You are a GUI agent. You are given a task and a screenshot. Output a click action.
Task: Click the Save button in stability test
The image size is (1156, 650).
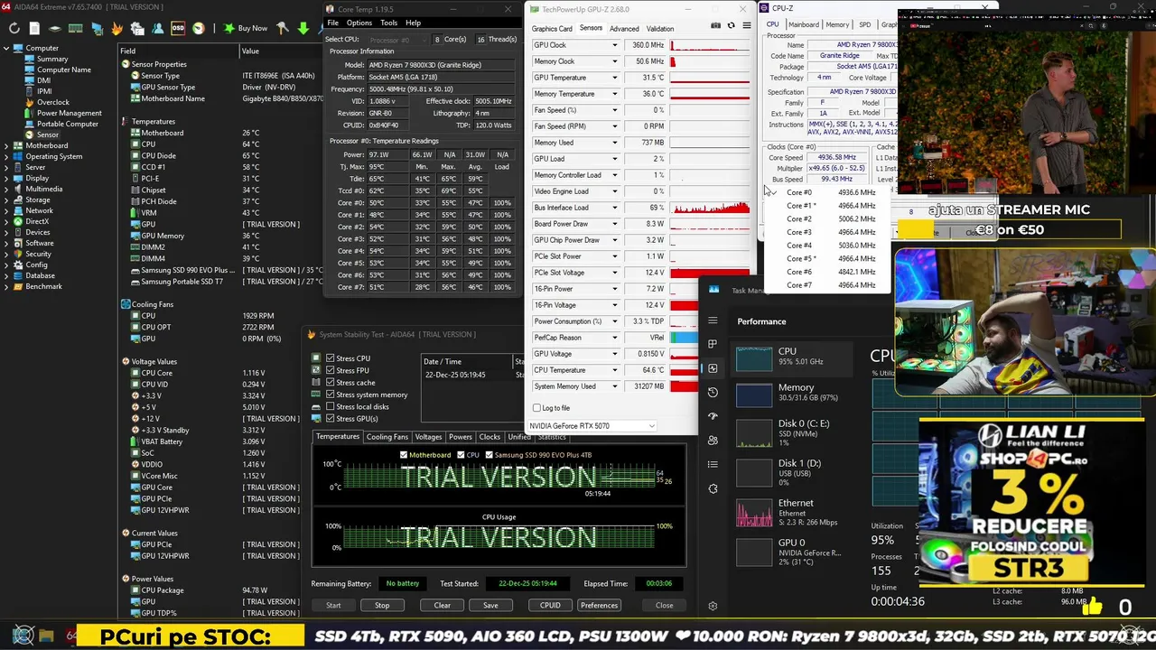490,606
